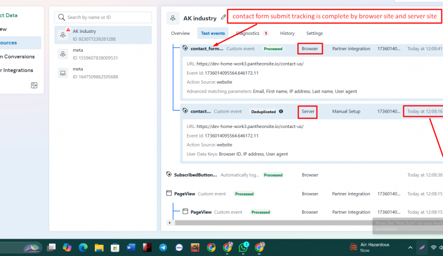443x256 pixels.
Task: Click Processed status on contact_form event
Action: click(273, 49)
